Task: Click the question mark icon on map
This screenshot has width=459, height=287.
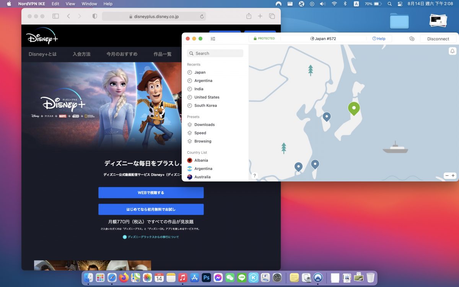Action: tap(255, 176)
